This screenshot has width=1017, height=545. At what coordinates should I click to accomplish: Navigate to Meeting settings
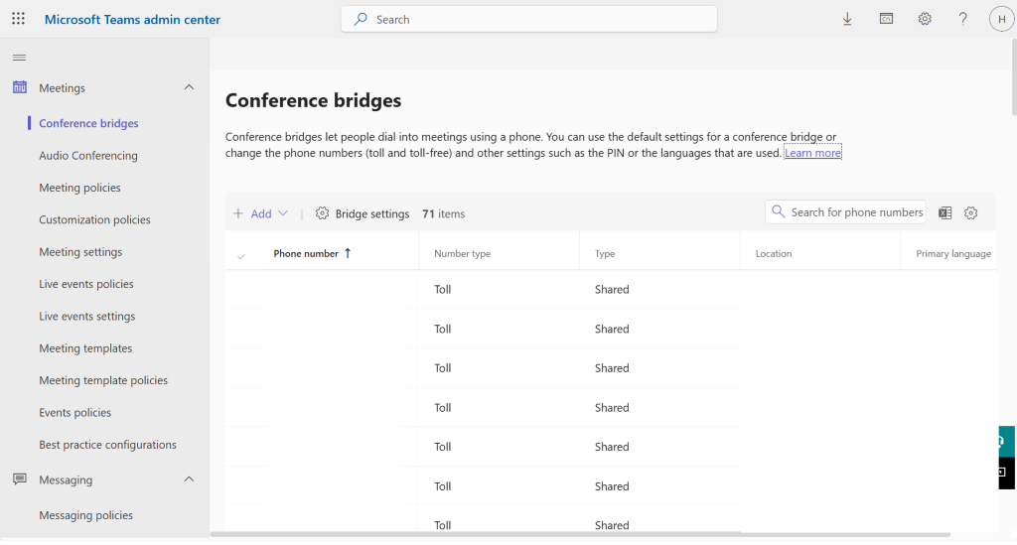[x=80, y=251]
